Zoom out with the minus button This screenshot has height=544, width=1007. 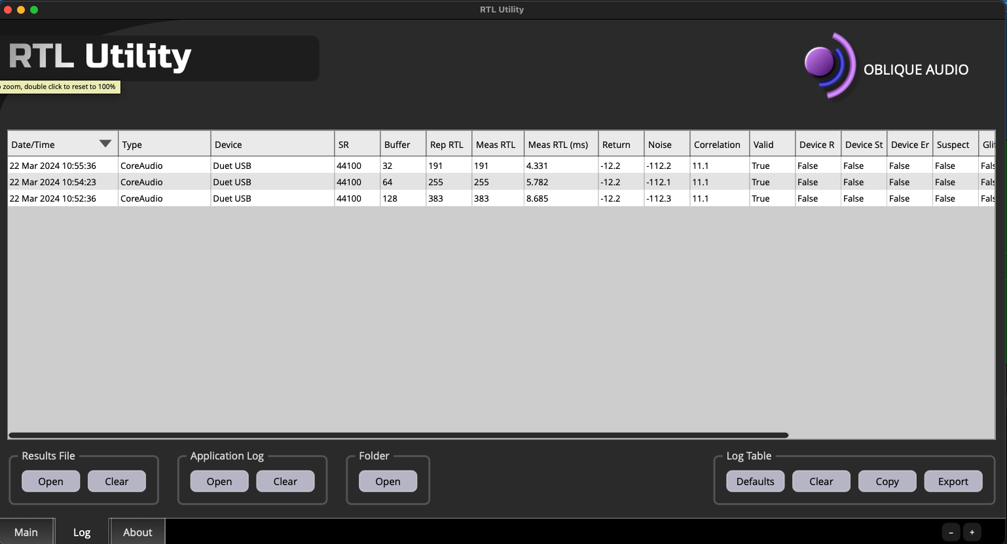click(x=951, y=532)
